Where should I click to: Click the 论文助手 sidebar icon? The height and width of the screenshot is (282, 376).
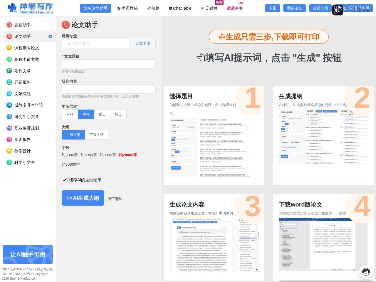(x=9, y=36)
